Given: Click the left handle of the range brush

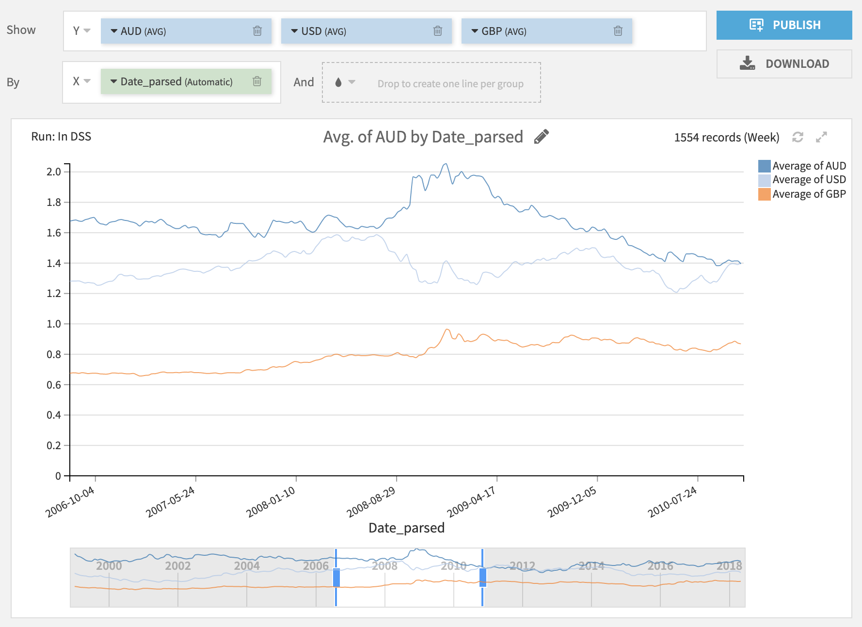Looking at the screenshot, I should (336, 578).
